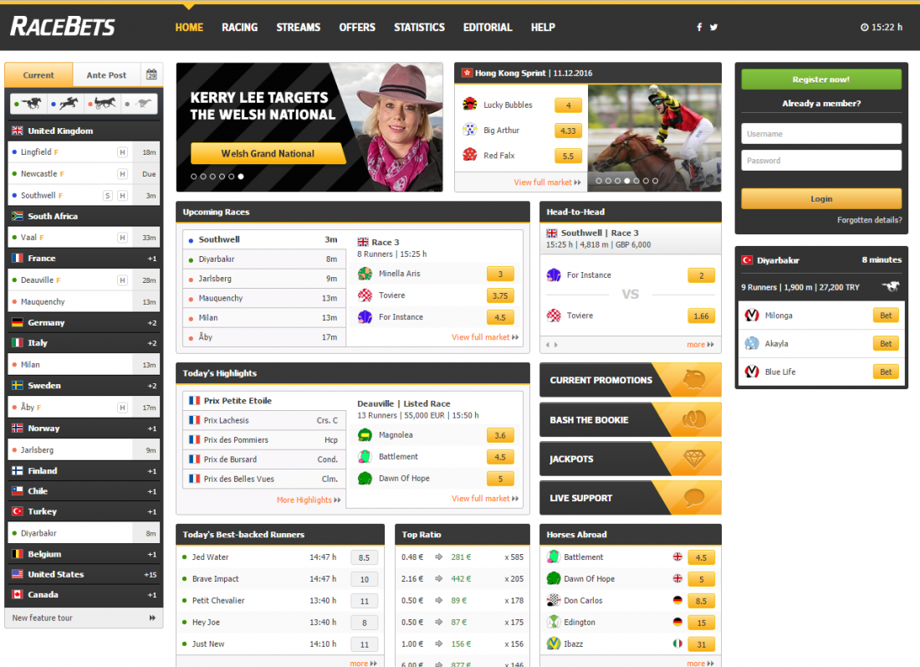920x667 pixels.
Task: Toggle the flat racing filter with green dot
Action: 28,104
